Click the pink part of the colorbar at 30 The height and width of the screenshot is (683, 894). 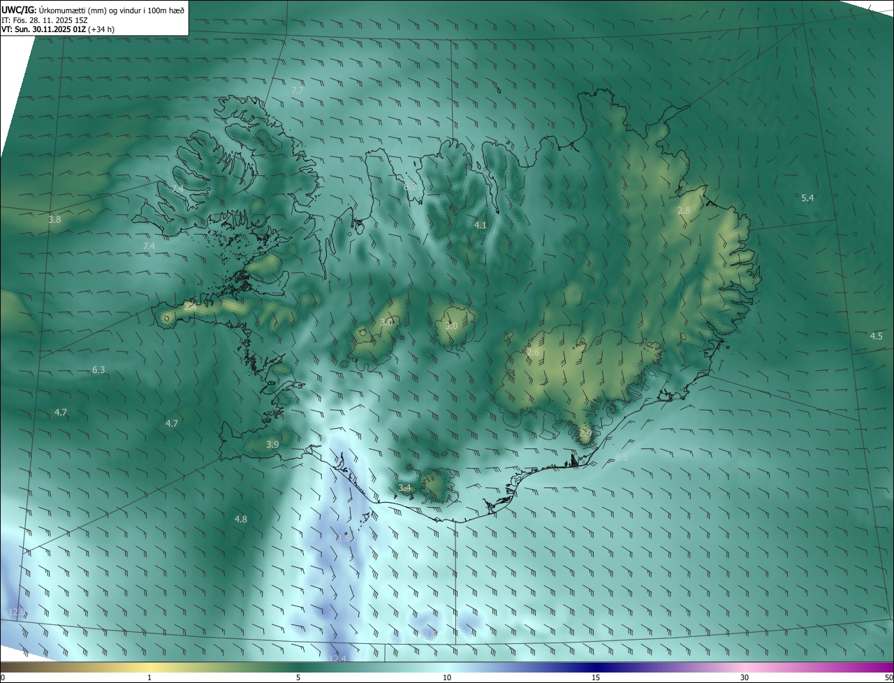coord(745,667)
